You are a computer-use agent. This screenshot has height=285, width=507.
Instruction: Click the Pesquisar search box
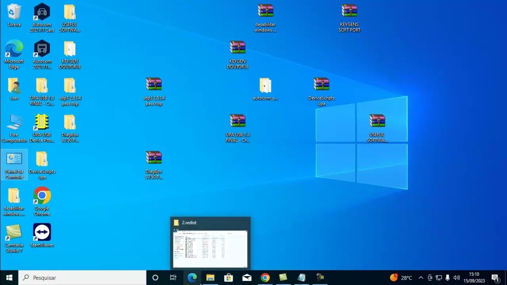(x=82, y=277)
